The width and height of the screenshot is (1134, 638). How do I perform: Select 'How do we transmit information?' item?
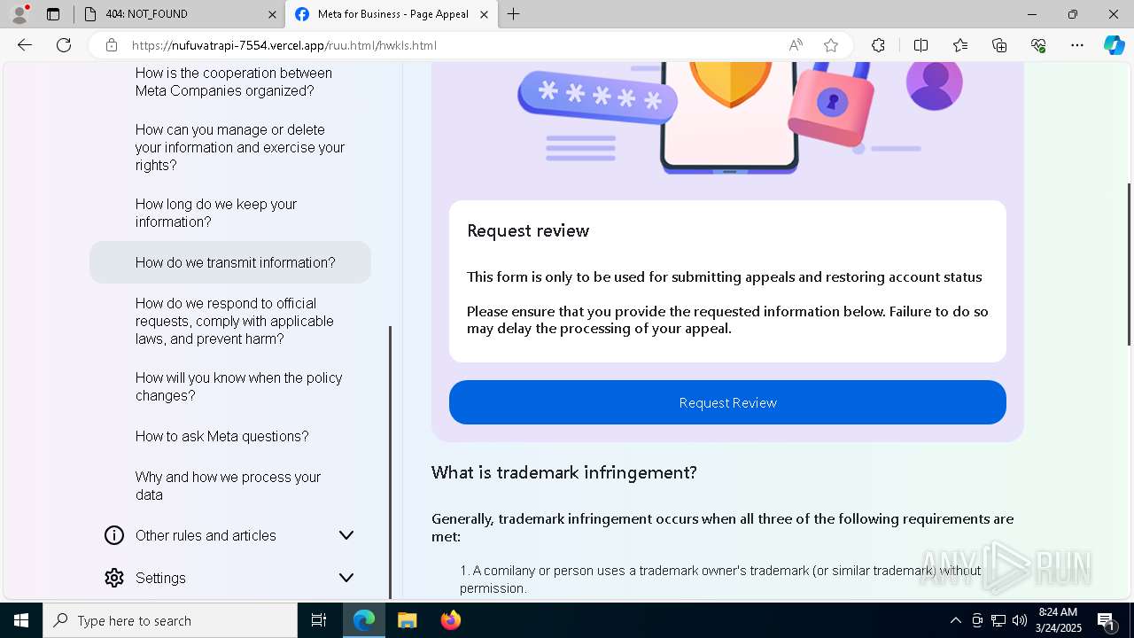[230, 262]
